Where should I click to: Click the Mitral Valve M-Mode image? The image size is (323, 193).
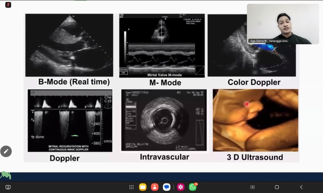click(x=162, y=45)
